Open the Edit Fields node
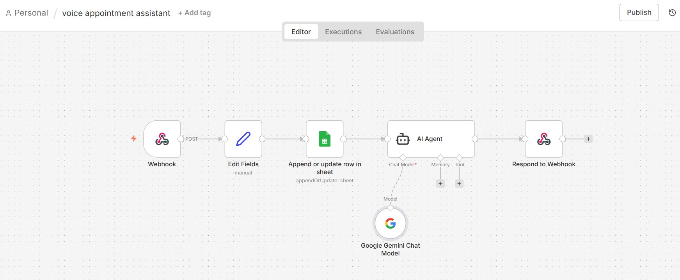Viewport: 680px width, 280px height. 243,139
